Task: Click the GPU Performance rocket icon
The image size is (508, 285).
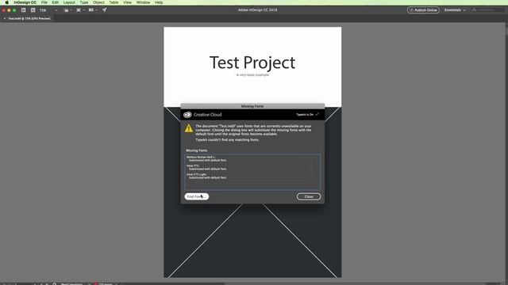Action: [104, 10]
